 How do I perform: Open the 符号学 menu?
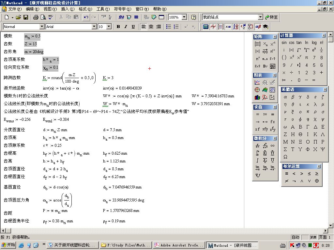point(123,9)
